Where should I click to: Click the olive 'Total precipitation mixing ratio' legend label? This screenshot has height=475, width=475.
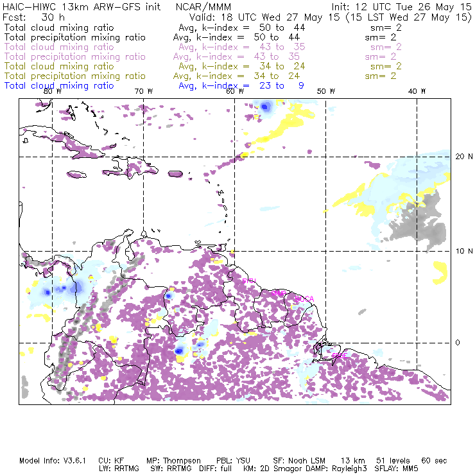coord(75,76)
